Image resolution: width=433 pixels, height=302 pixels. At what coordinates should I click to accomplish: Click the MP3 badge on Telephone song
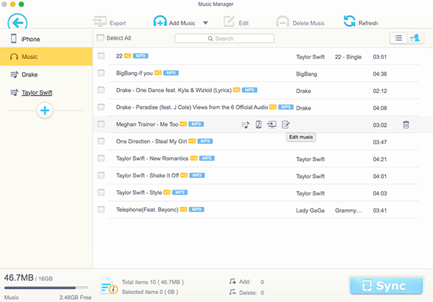click(x=196, y=209)
